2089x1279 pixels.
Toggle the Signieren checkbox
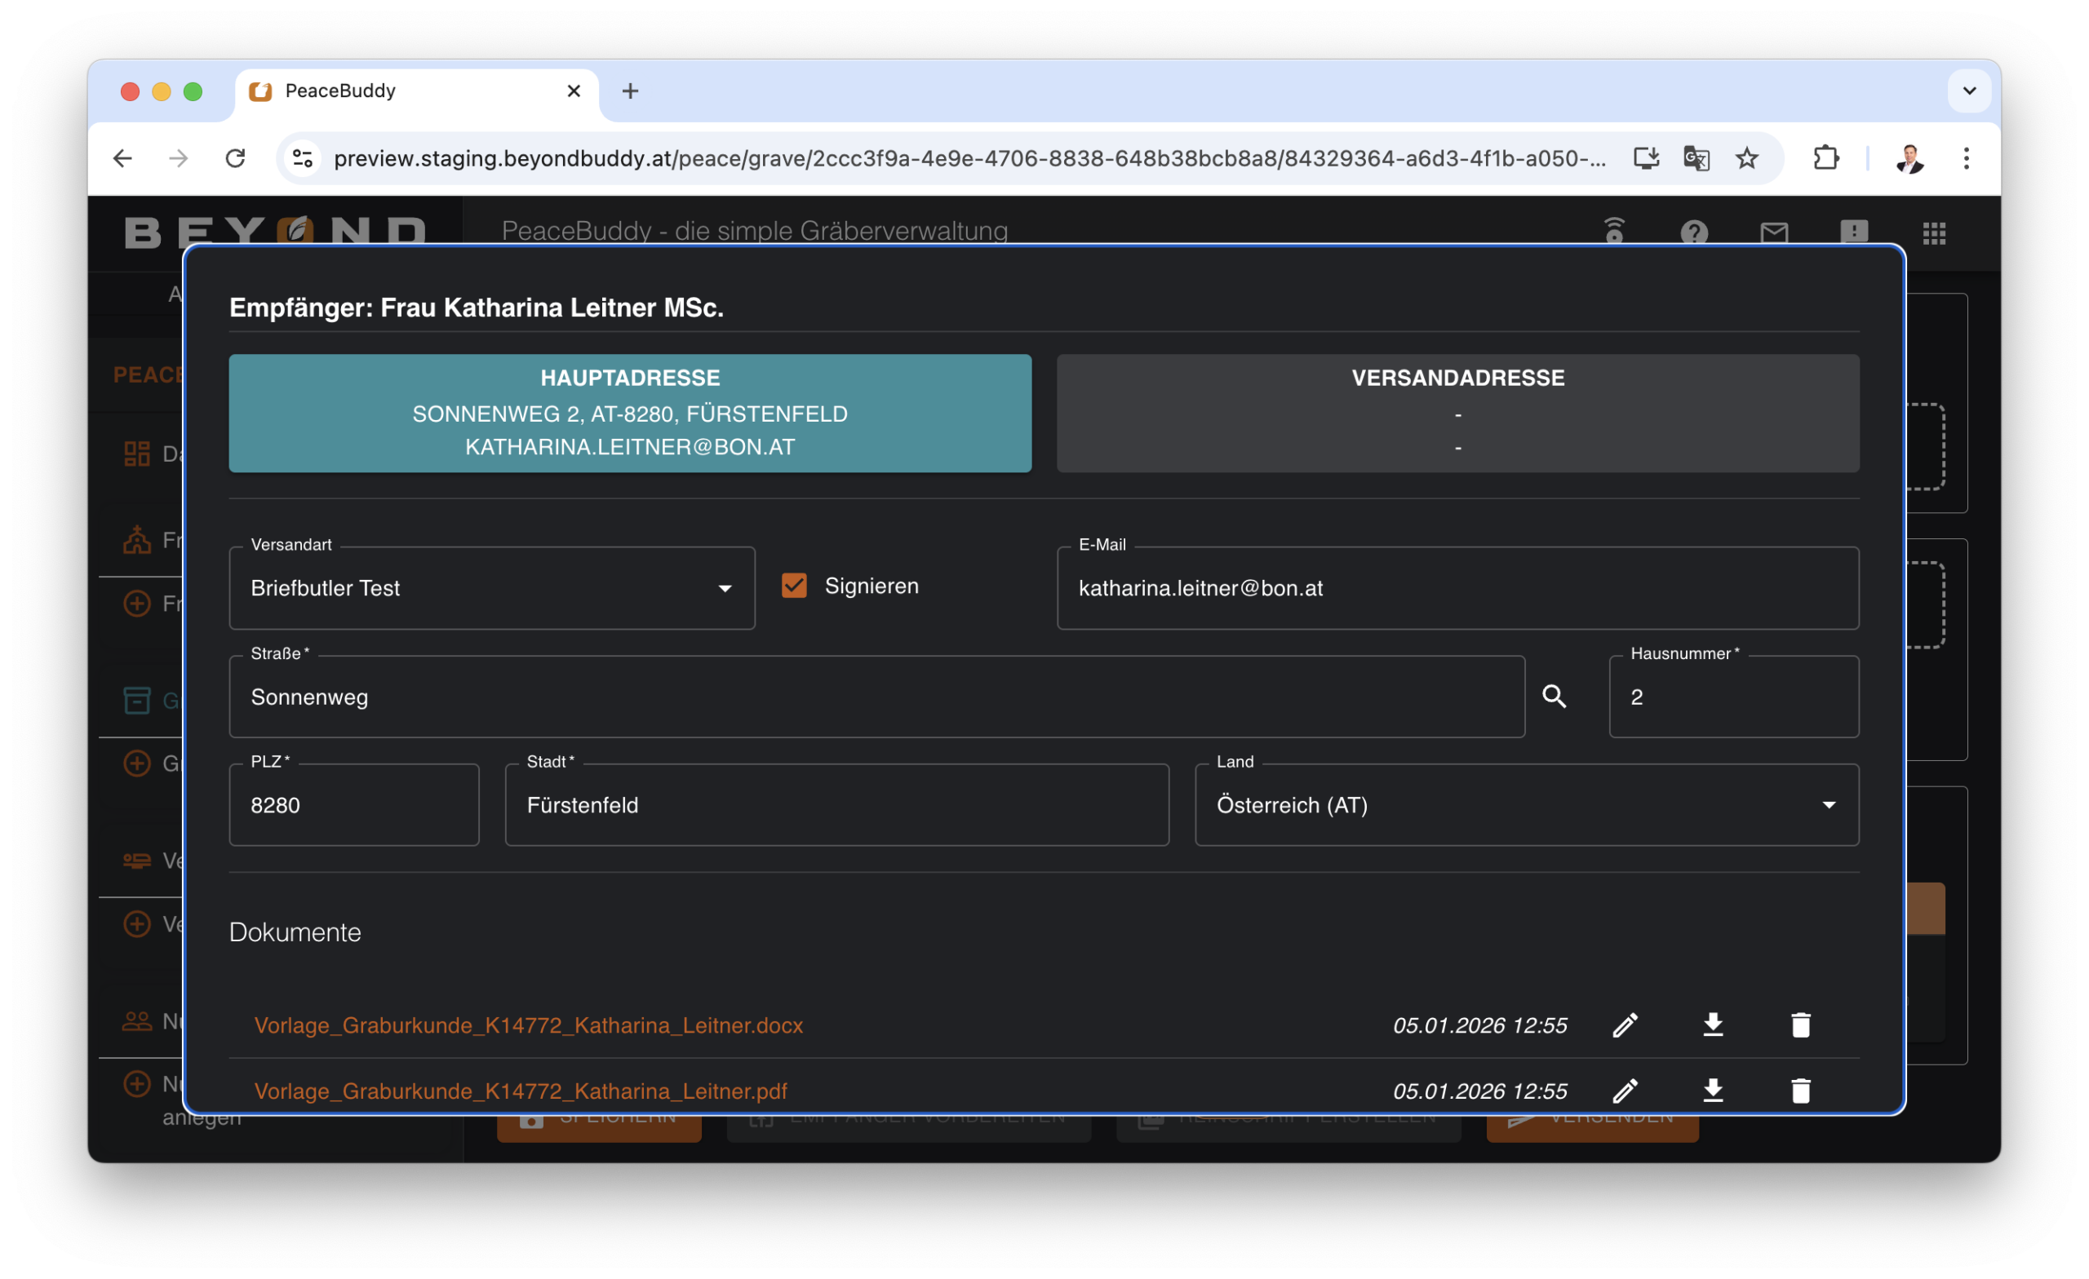tap(795, 586)
